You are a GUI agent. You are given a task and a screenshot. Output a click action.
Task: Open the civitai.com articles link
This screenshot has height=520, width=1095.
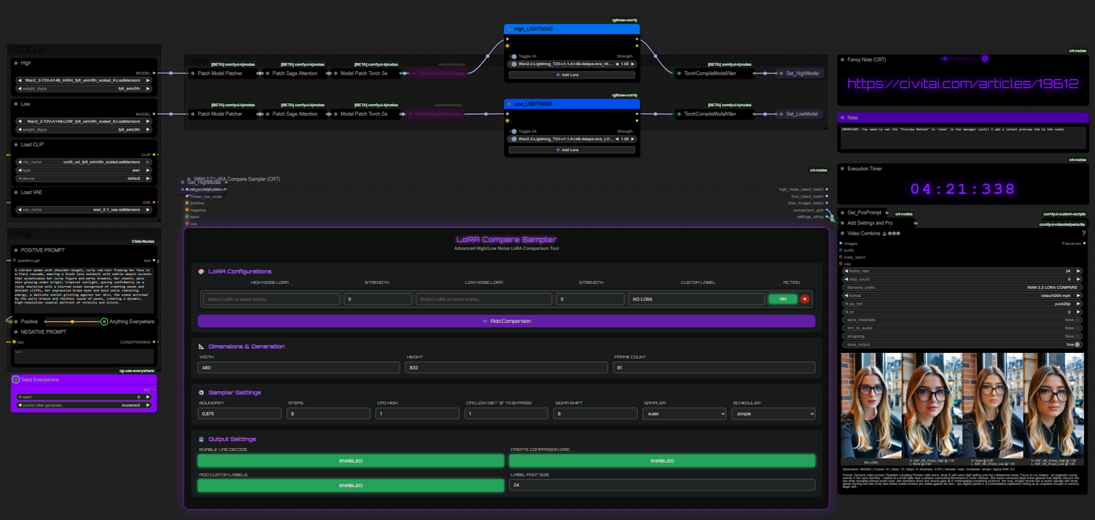coord(963,83)
